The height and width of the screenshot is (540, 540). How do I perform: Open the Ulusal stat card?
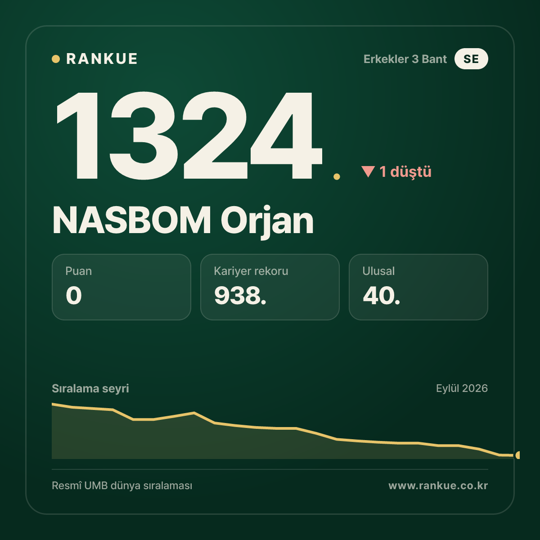(x=418, y=287)
